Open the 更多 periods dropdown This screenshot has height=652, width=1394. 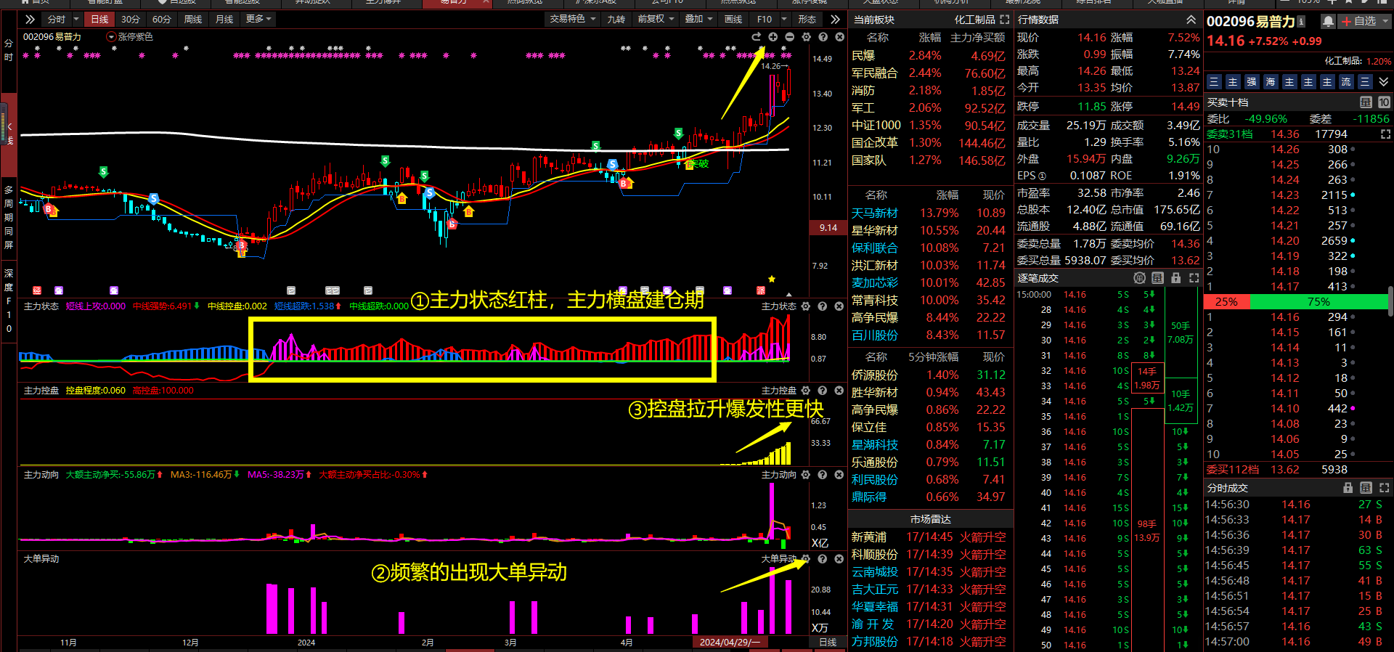pos(258,19)
